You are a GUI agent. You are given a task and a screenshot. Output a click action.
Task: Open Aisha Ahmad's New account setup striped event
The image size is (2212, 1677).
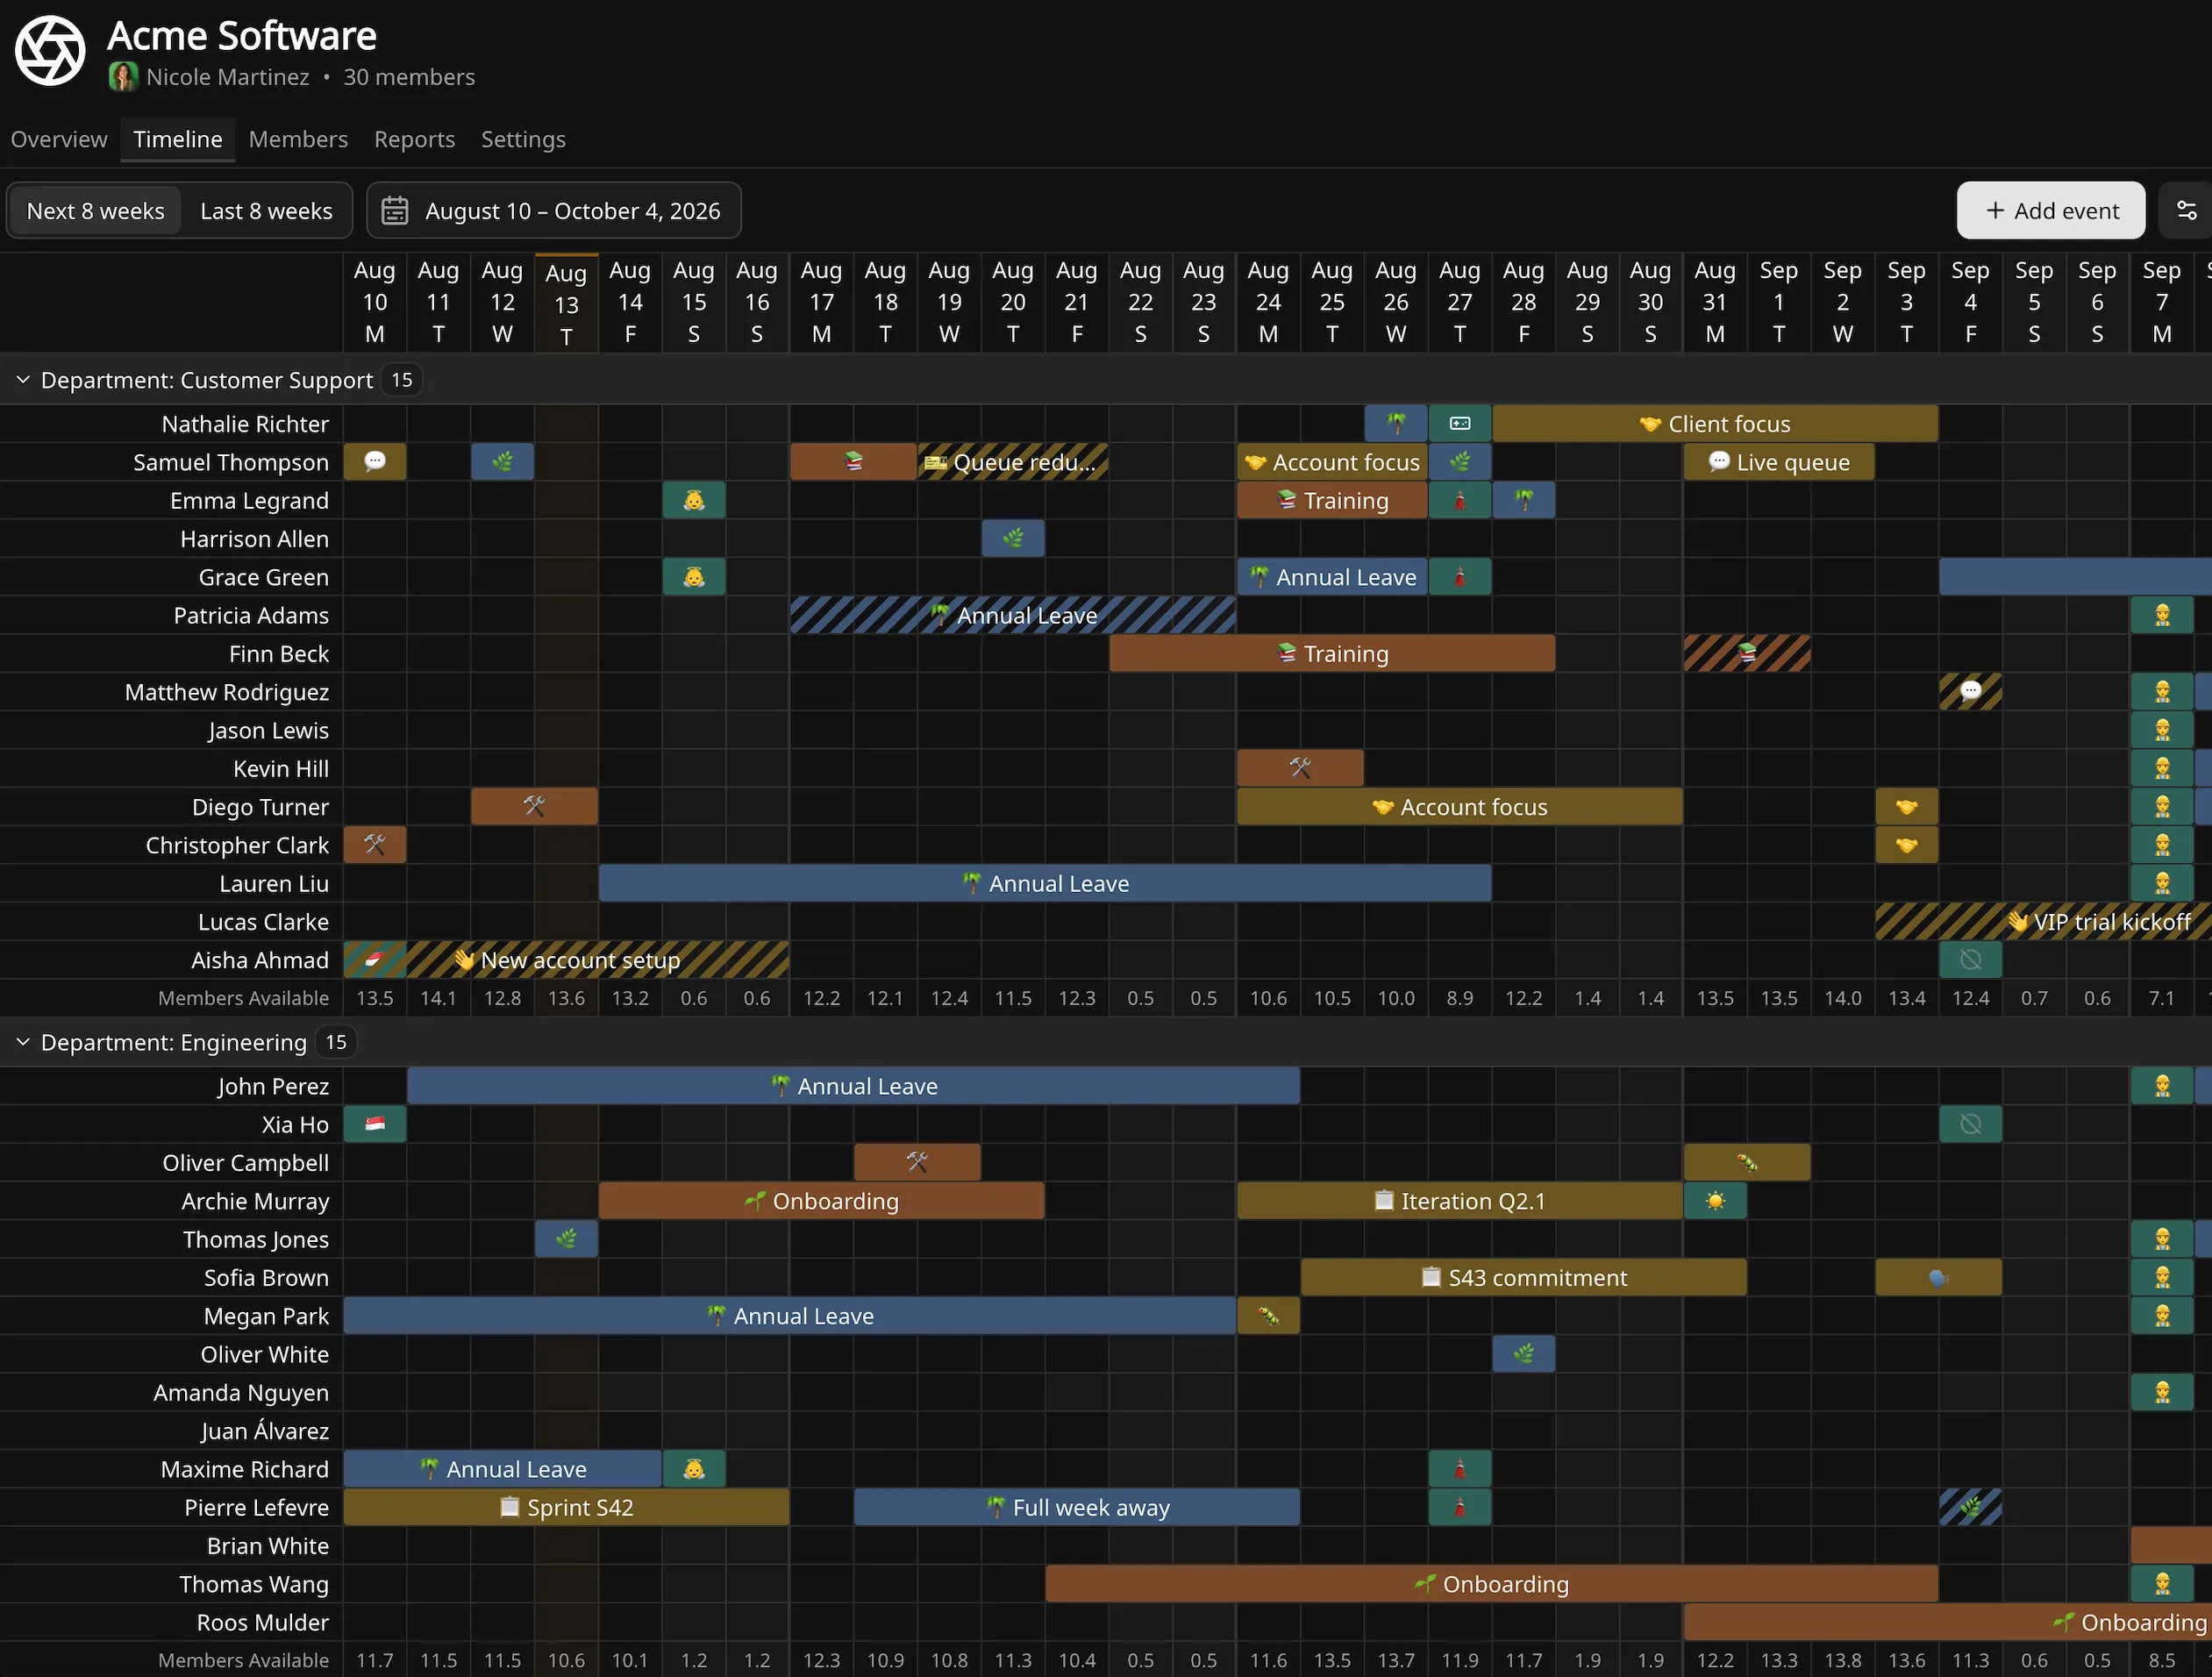pyautogui.click(x=566, y=960)
